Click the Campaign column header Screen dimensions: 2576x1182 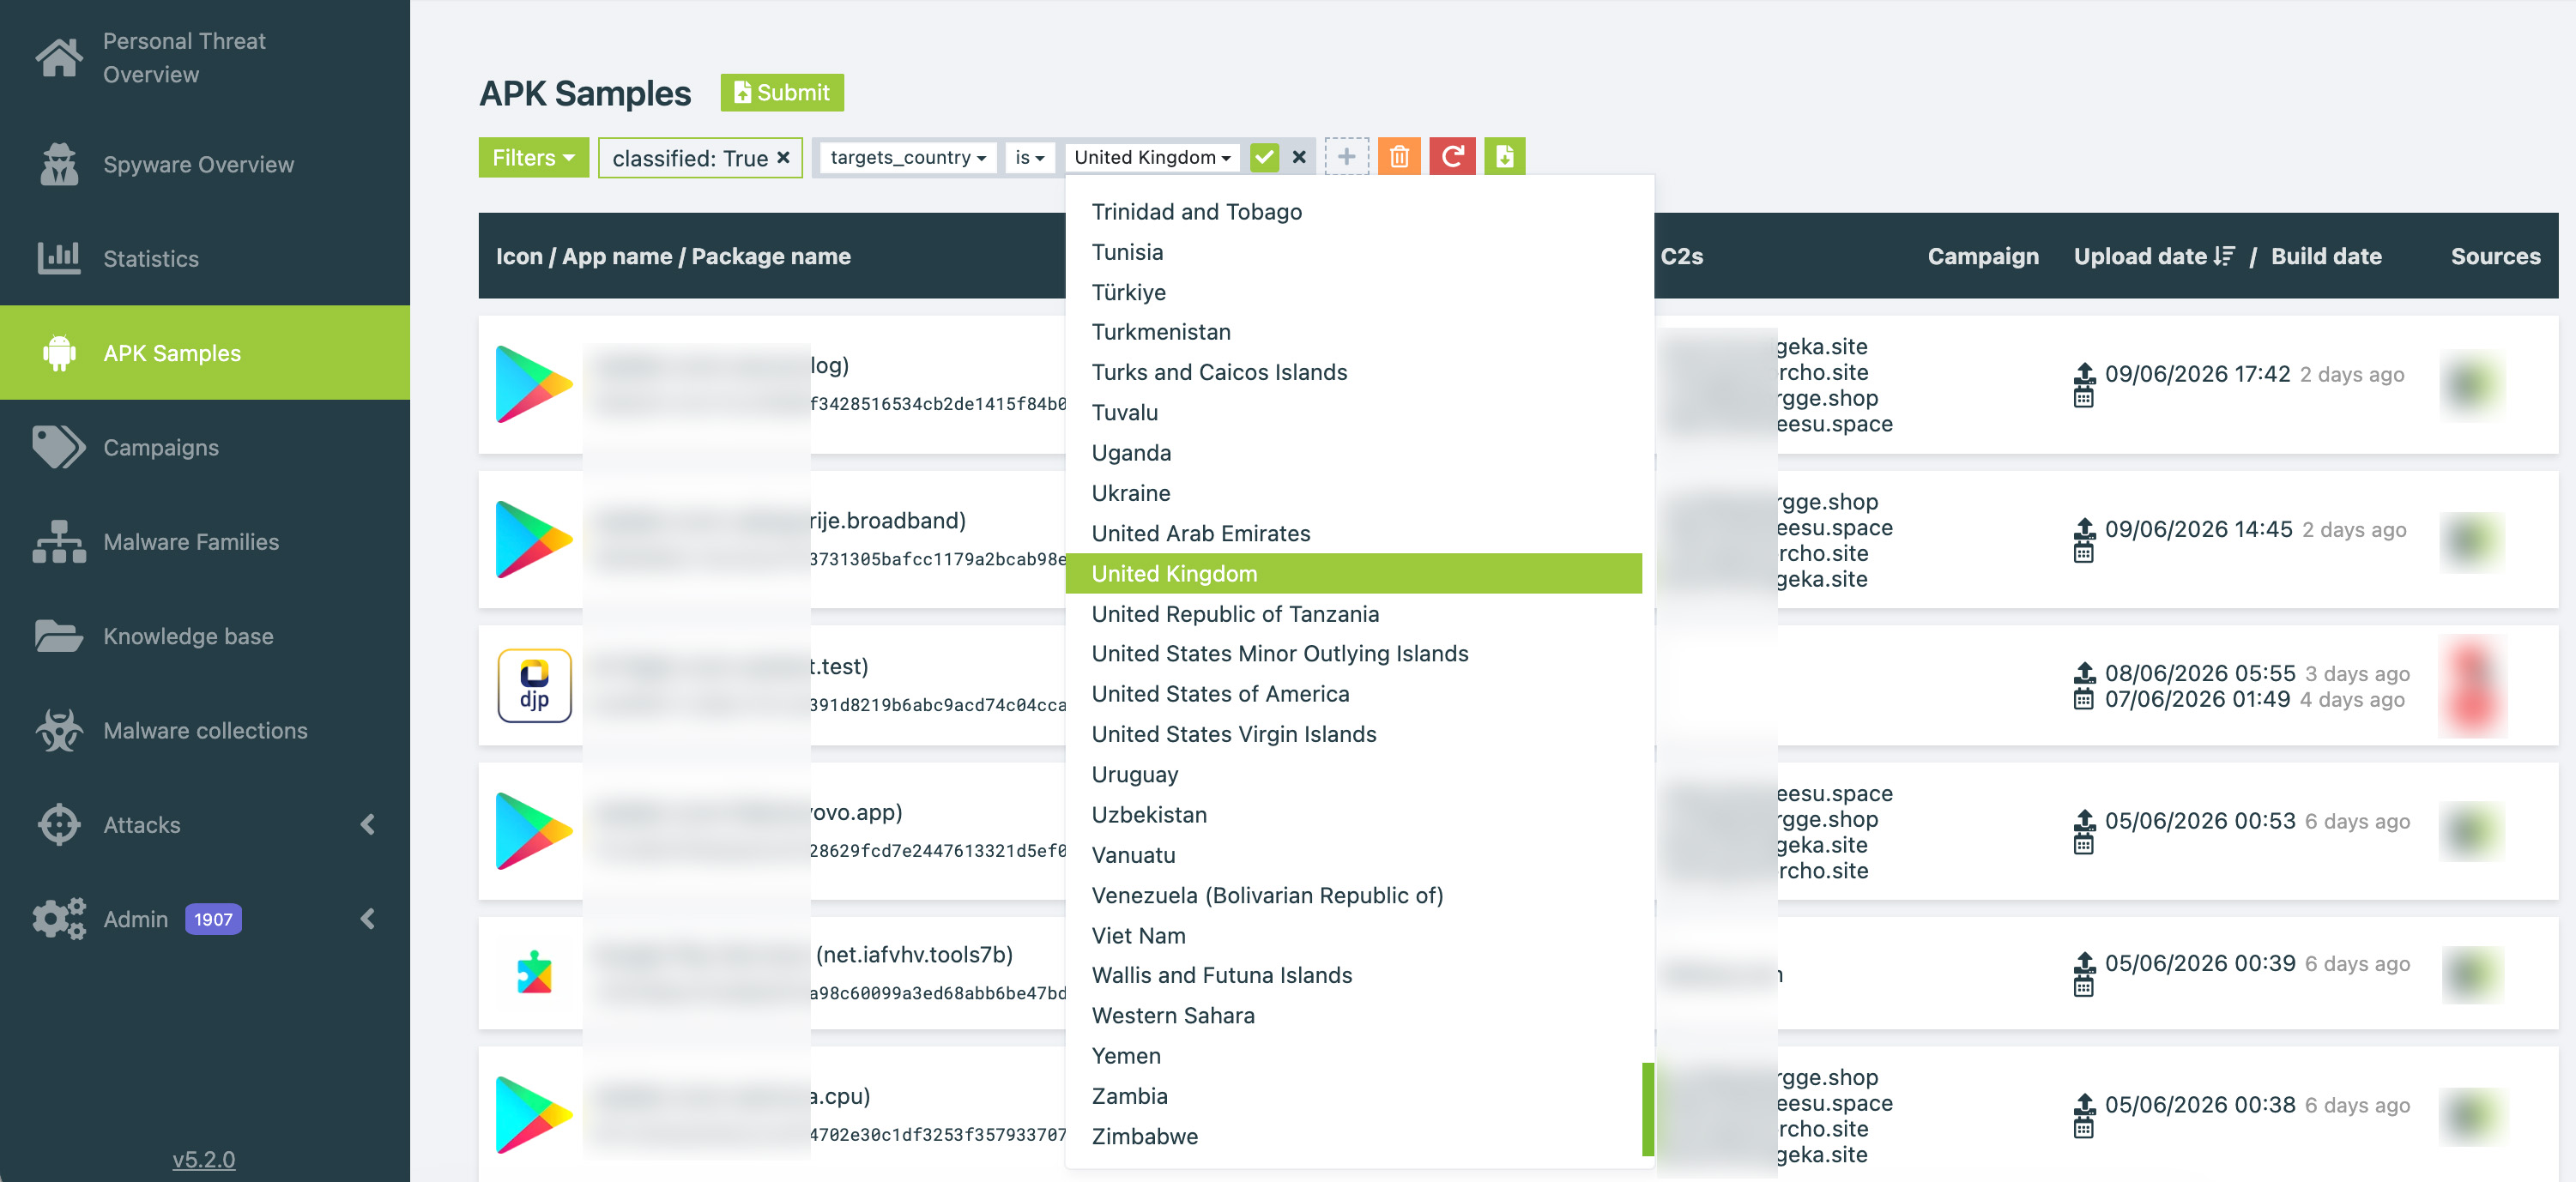tap(1982, 256)
